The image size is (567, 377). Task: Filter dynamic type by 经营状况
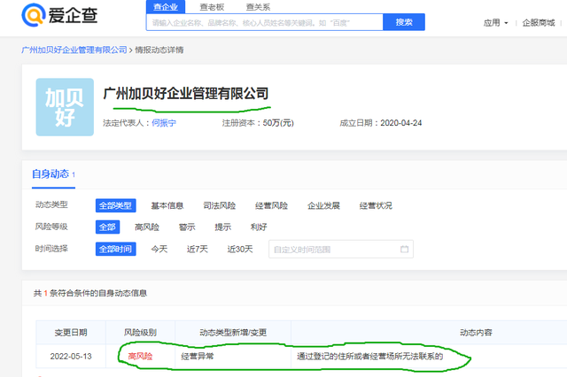376,205
